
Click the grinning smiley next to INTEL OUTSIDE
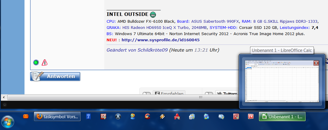coord(153,14)
